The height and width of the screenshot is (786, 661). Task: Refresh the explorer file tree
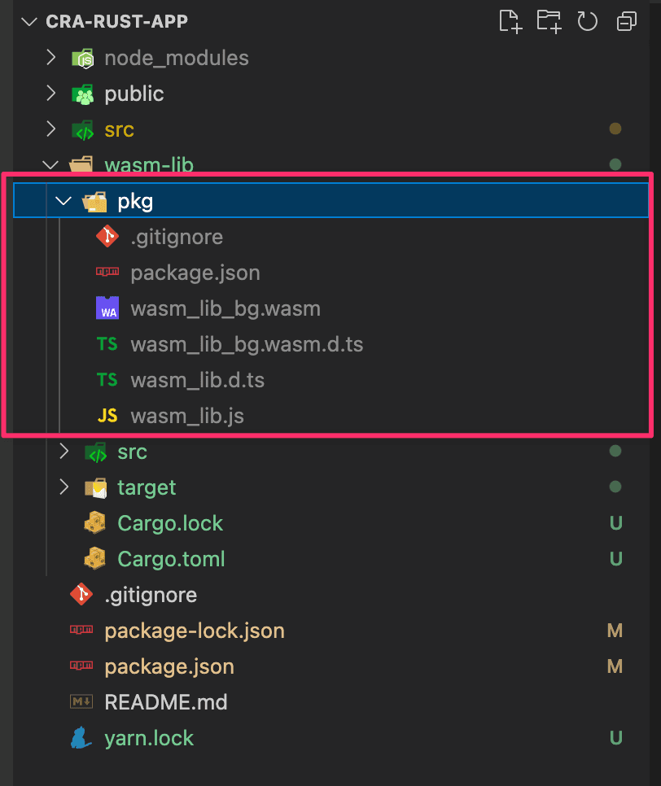click(x=588, y=22)
